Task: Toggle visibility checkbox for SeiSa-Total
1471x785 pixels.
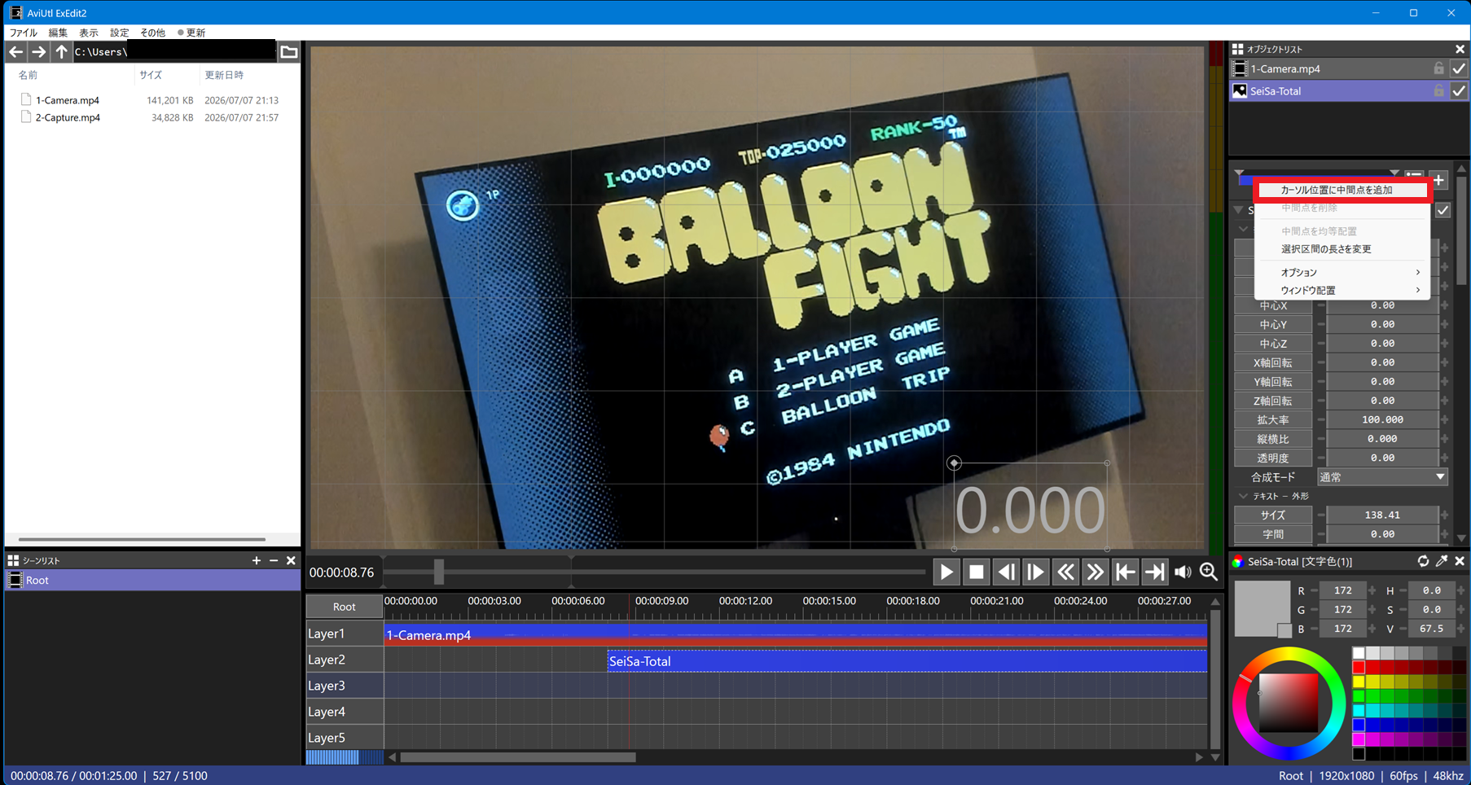Action: pos(1459,91)
